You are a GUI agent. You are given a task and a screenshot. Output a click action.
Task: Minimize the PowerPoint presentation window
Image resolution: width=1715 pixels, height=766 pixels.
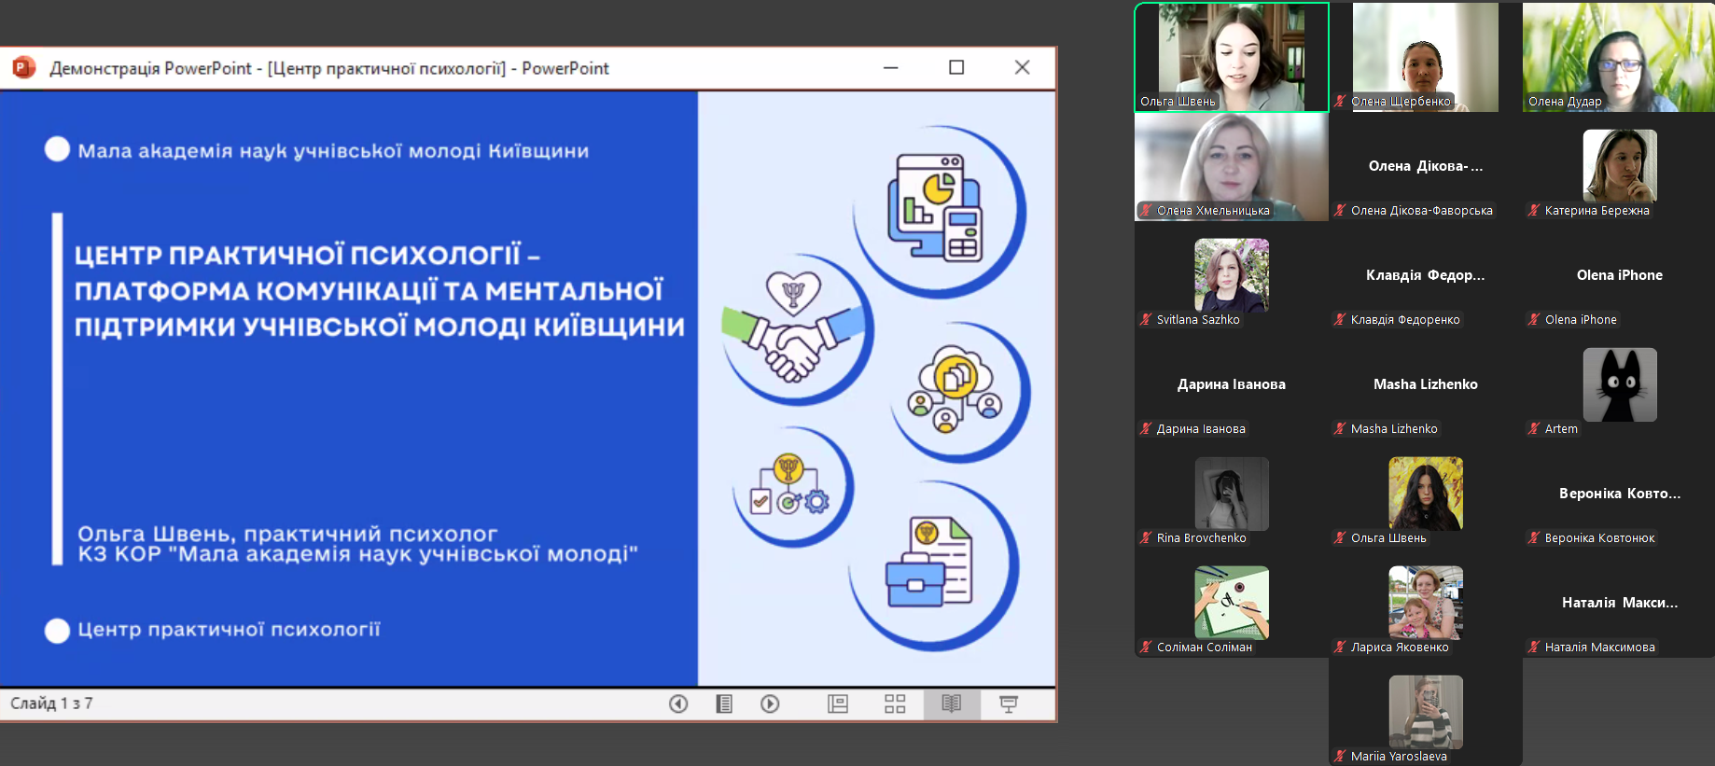tap(891, 67)
